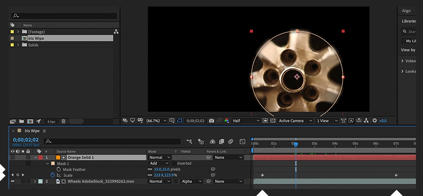Click the Scale stopwatch icon

pyautogui.click(x=53, y=175)
